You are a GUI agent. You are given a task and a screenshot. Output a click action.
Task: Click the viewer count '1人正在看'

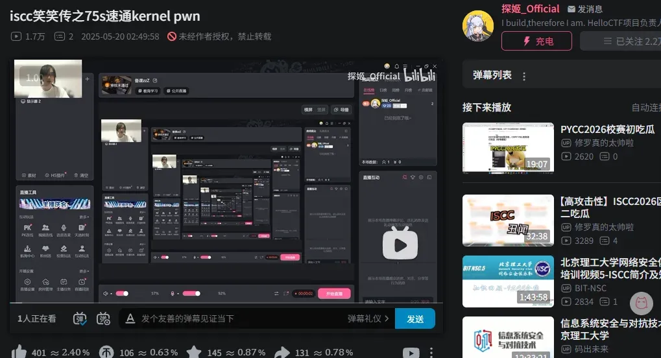[x=37, y=319]
